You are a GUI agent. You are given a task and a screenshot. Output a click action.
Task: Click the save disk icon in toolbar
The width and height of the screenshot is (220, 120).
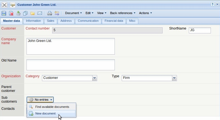[4, 13]
